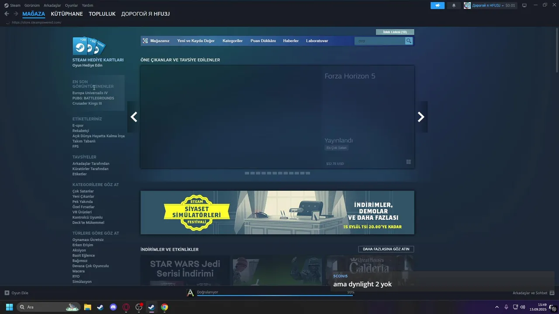559x314 pixels.
Task: Click the user avatar in the top bar
Action: pyautogui.click(x=467, y=5)
